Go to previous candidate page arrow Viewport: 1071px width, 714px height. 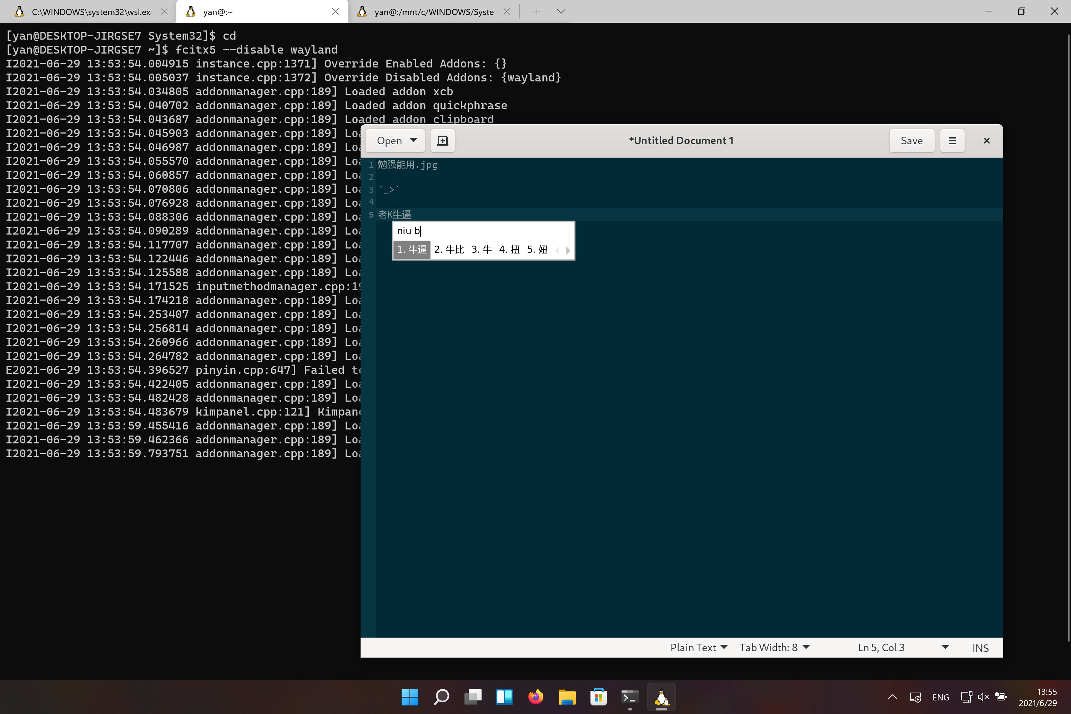[557, 250]
